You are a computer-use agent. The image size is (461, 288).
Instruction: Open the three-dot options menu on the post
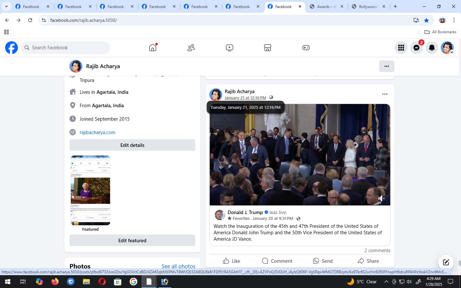pos(385,94)
